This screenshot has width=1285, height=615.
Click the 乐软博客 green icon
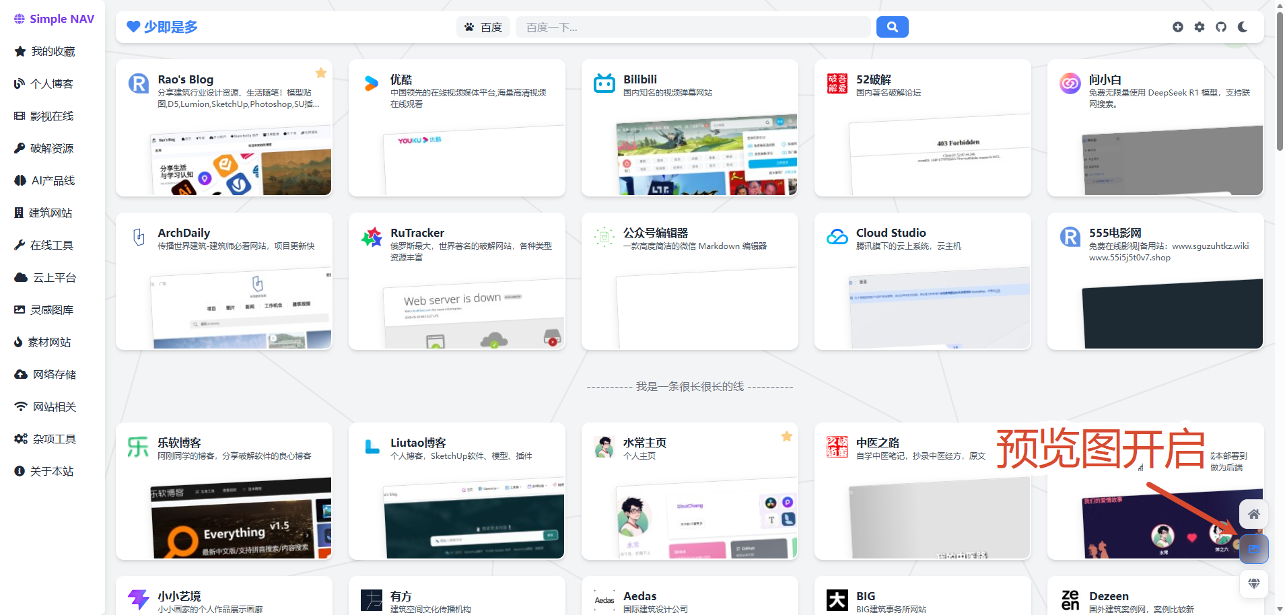tap(138, 447)
